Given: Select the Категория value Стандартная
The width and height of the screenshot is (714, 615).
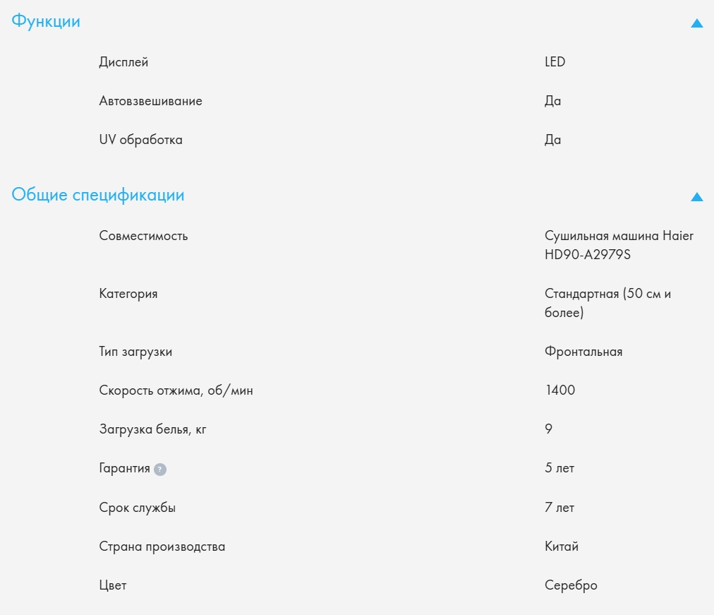Looking at the screenshot, I should (607, 303).
